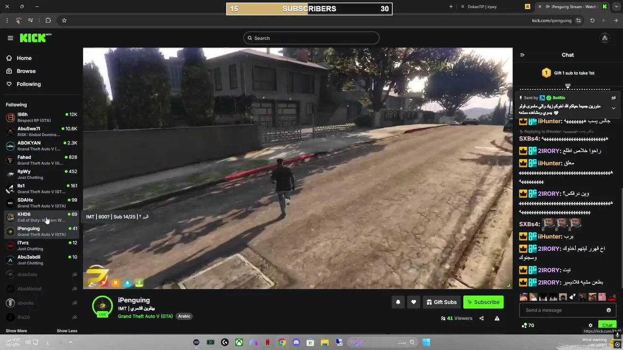Open AbuSwe7l channel from Following list

tap(41, 132)
